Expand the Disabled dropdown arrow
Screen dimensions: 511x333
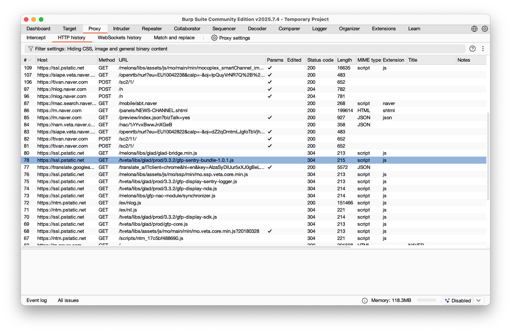479,300
